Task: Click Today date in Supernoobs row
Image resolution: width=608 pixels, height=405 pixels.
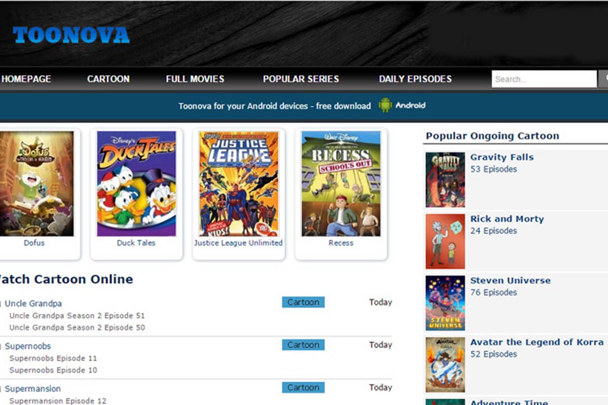Action: [x=380, y=345]
